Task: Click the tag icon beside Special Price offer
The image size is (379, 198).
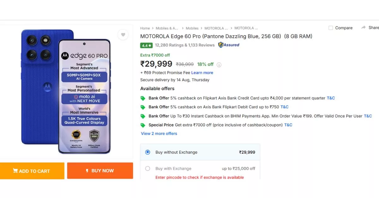Action: coord(143,125)
